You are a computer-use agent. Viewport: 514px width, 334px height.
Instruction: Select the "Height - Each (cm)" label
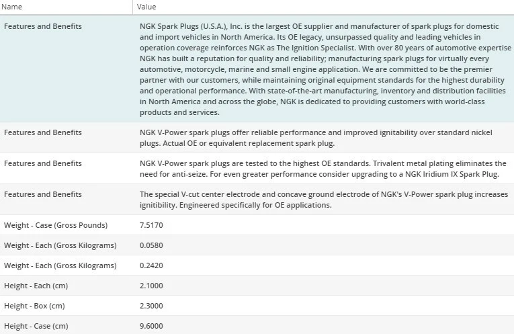[36, 286]
